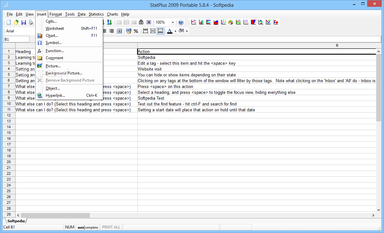384x233 pixels.
Task: Click the fx icon beside Function
Action: 40,51
